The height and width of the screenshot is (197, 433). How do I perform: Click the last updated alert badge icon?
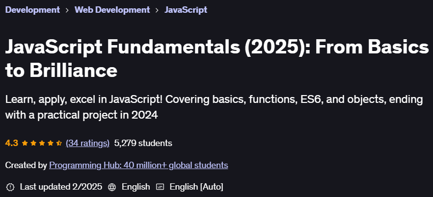(10, 187)
